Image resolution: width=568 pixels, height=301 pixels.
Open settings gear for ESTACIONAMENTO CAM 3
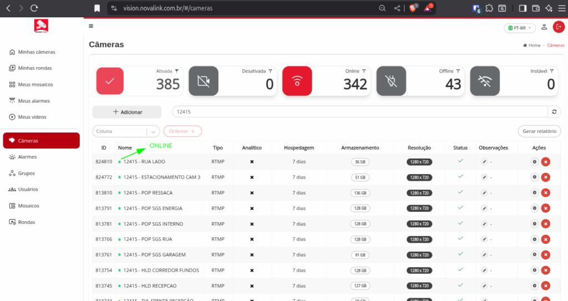coord(534,177)
